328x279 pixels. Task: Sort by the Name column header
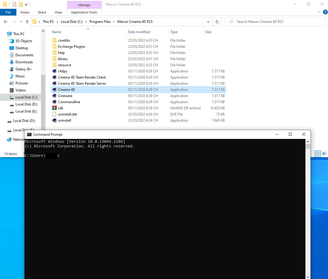(56, 32)
